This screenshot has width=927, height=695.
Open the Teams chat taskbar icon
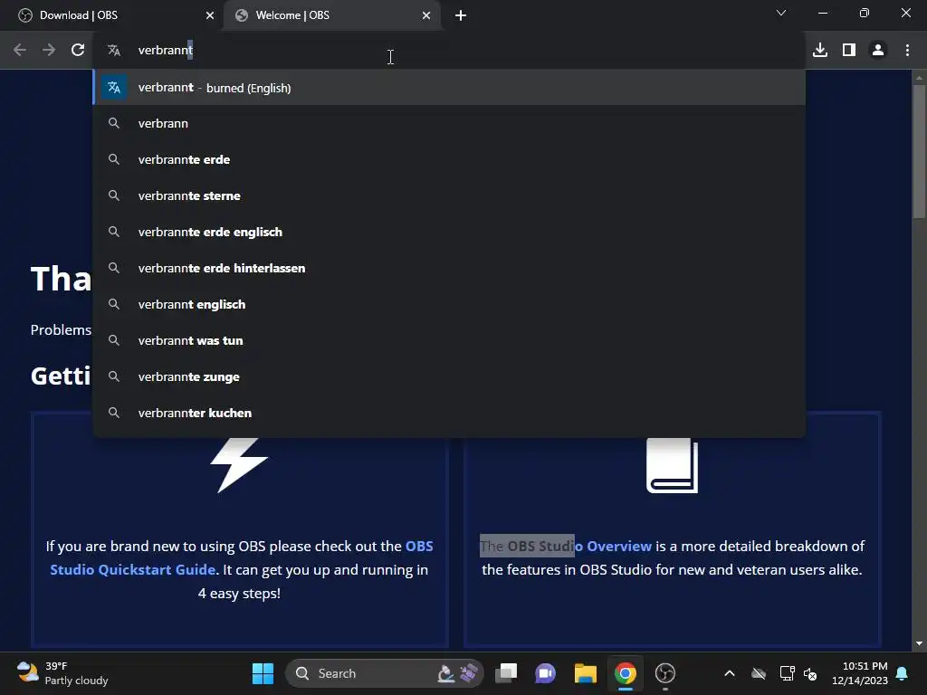(545, 673)
